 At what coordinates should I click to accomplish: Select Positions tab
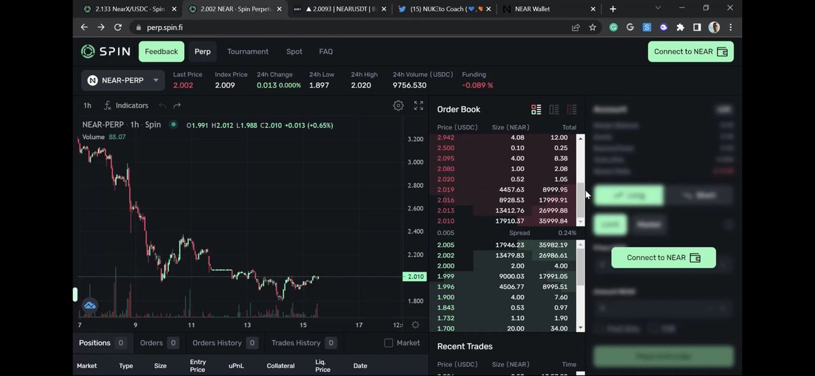103,343
